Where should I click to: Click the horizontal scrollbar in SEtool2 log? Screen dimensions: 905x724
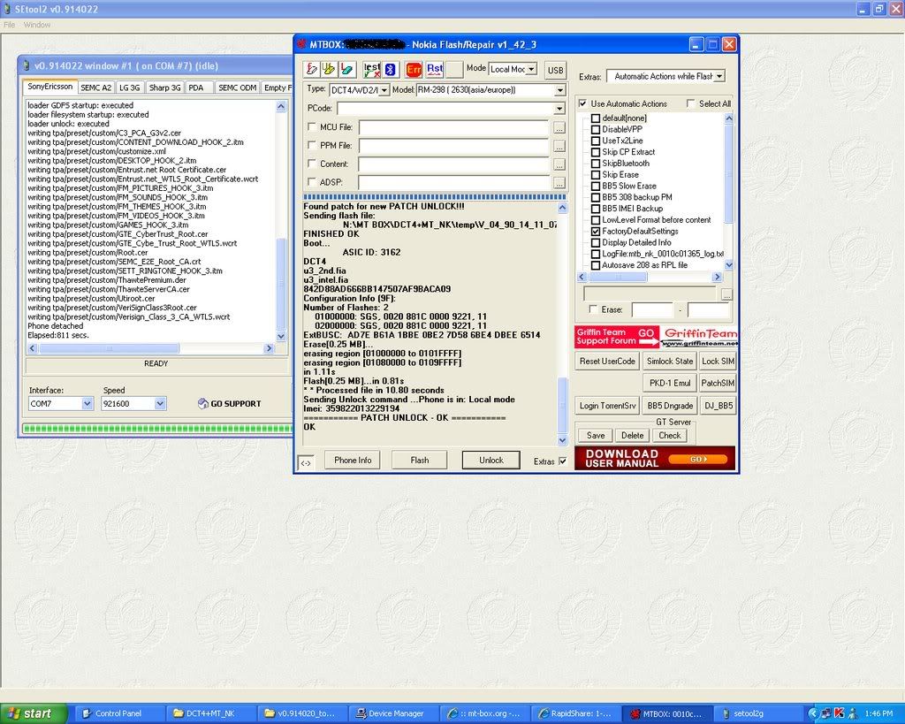point(150,348)
